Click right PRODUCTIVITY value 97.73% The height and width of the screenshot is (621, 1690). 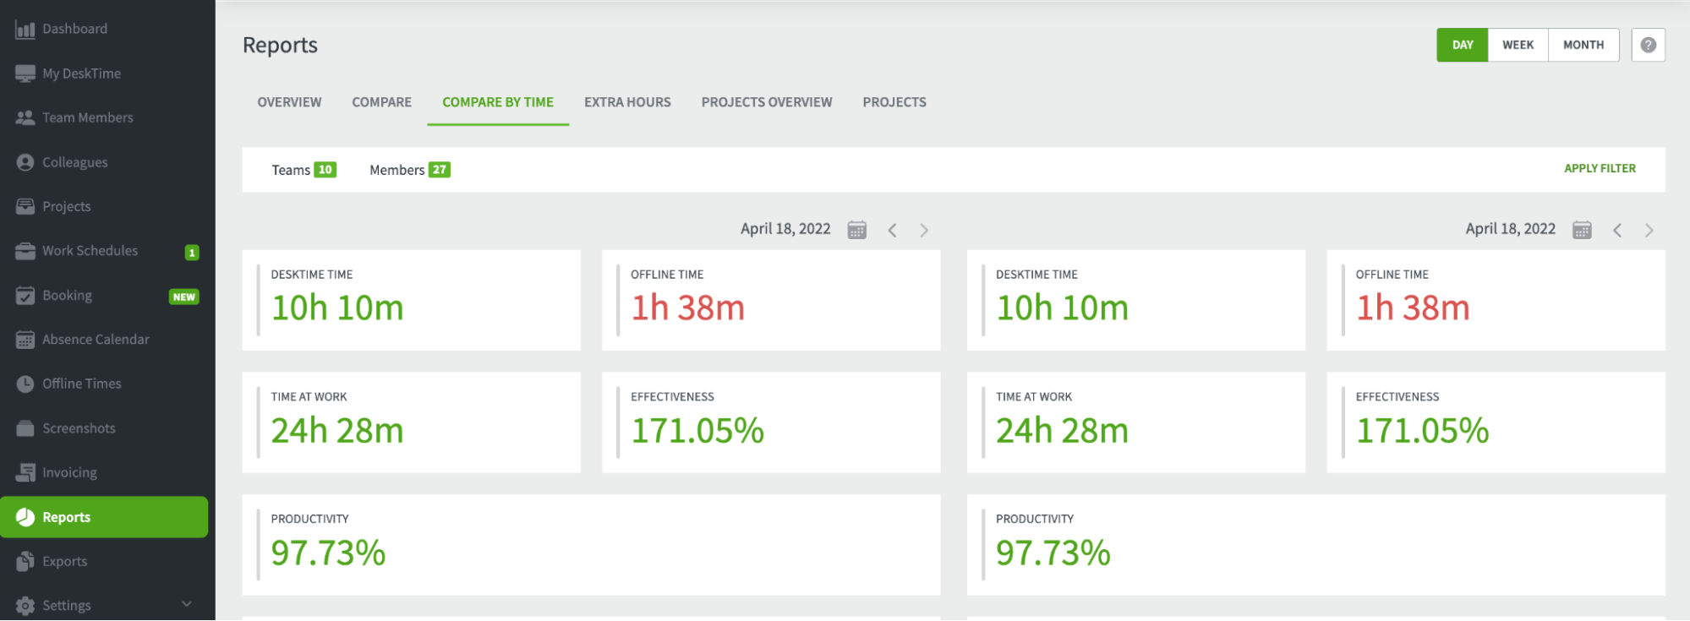1053,553
